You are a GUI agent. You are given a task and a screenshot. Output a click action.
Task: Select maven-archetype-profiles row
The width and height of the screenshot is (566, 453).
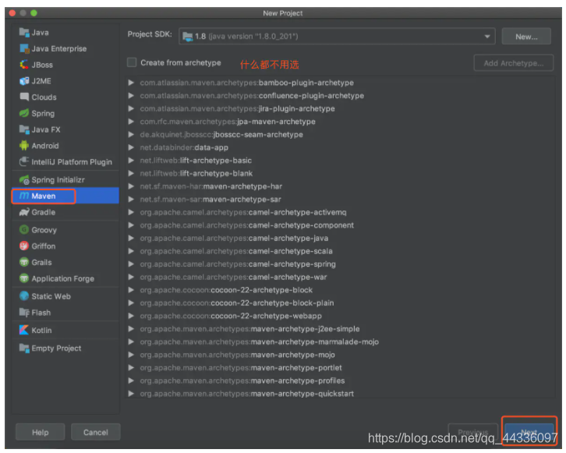[341, 380]
